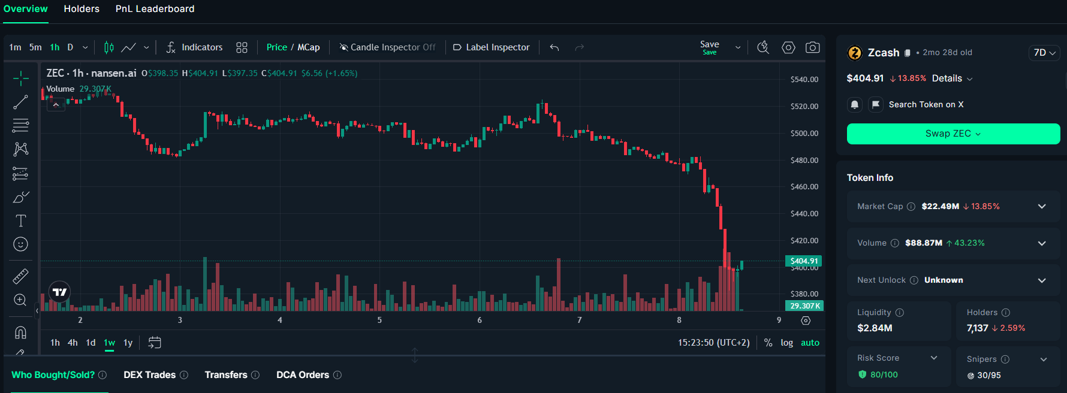Expand the Market Cap details row
The image size is (1067, 393).
tap(1042, 207)
